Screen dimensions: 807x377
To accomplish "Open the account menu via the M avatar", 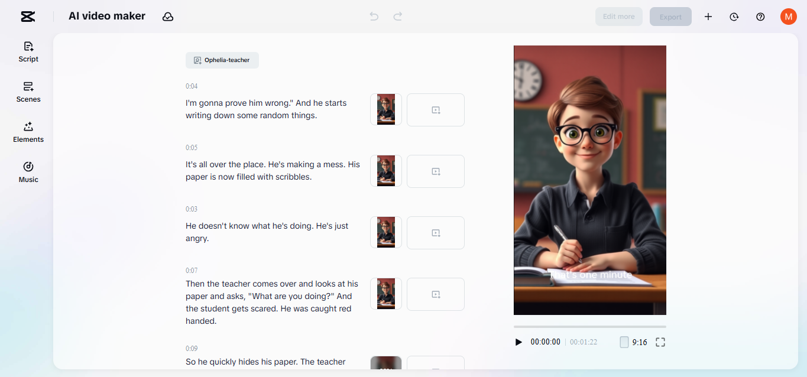I will (788, 17).
